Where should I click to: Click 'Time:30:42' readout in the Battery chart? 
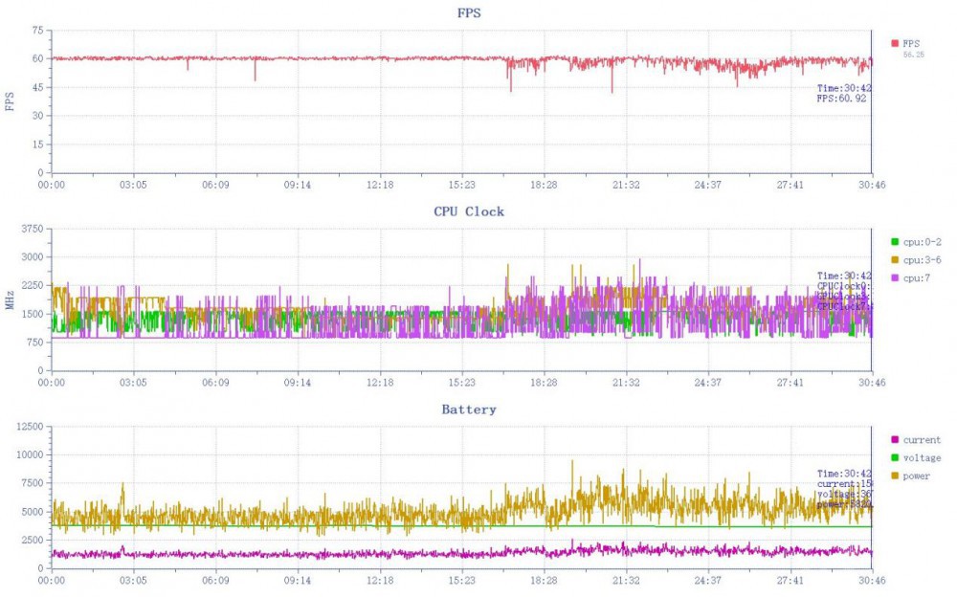pyautogui.click(x=844, y=474)
